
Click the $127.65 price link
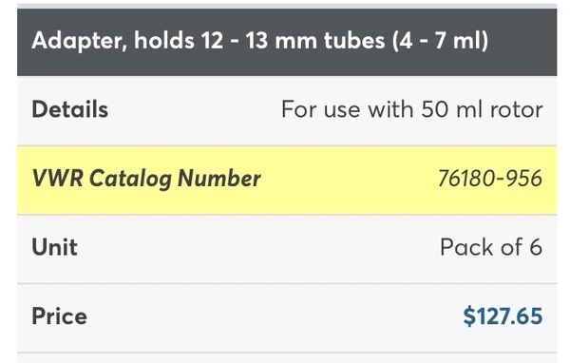[x=503, y=316]
